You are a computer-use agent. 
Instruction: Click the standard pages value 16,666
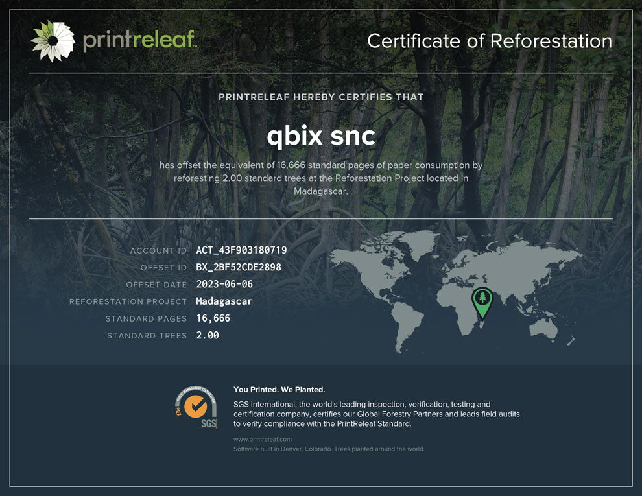pyautogui.click(x=213, y=318)
